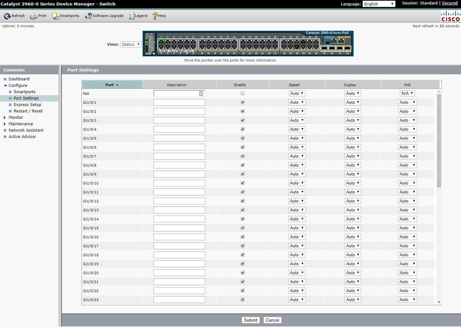
Task: Click the Help question mark icon
Action: click(155, 16)
